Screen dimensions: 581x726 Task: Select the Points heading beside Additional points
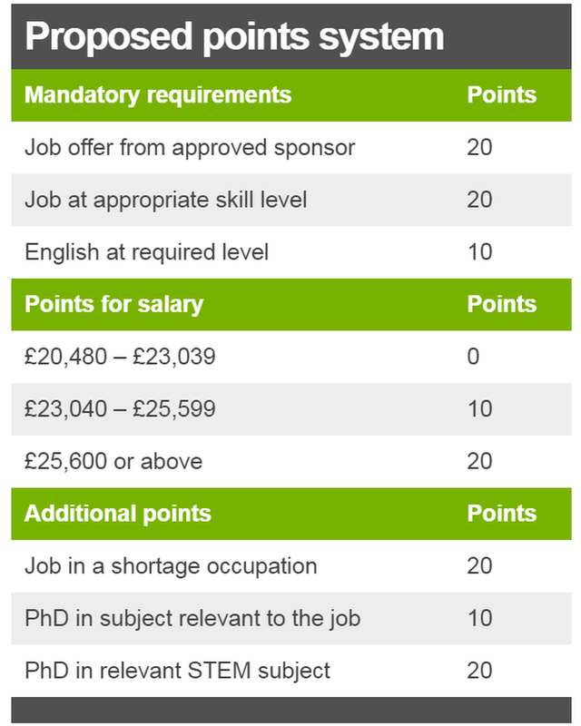[501, 514]
